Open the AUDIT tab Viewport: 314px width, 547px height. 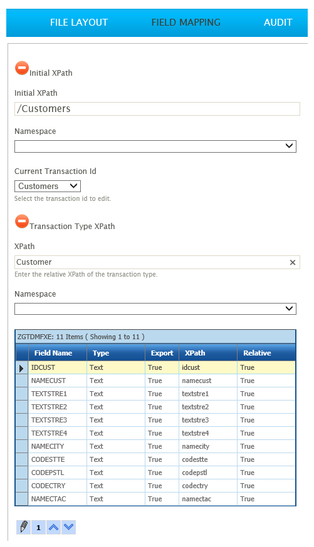(x=278, y=23)
